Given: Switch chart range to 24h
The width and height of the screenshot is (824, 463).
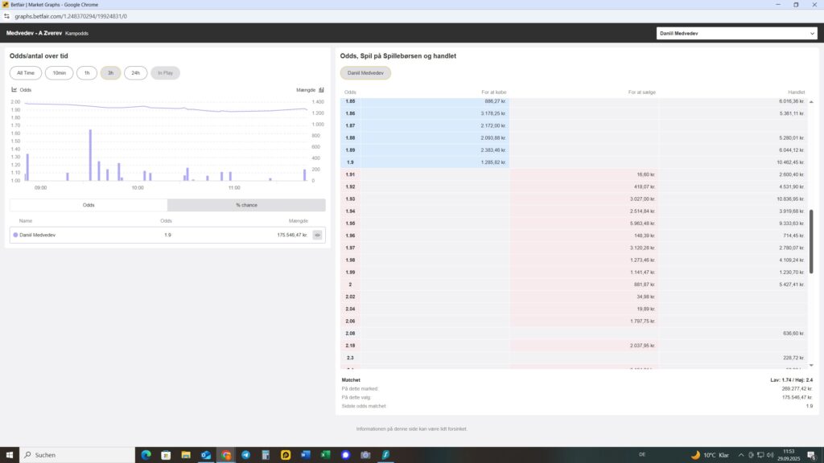Looking at the screenshot, I should pos(135,73).
